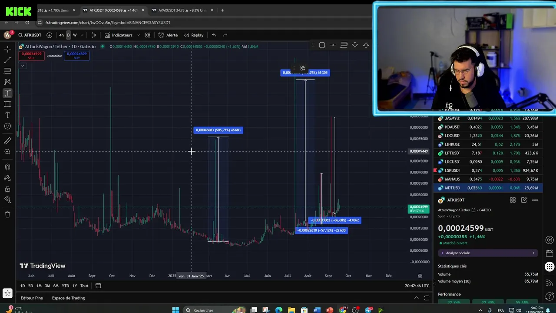Screen dimensions: 556x313
Task: Open the Indicateurs dialog
Action: coord(118,35)
